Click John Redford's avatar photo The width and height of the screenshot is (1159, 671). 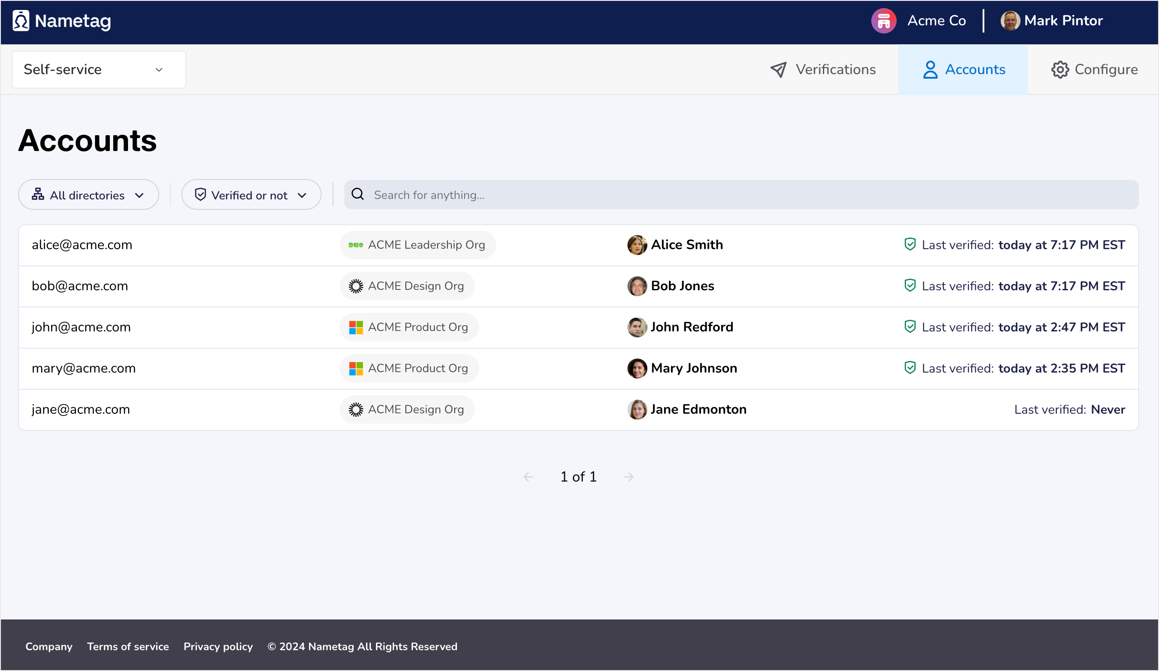[x=637, y=327]
